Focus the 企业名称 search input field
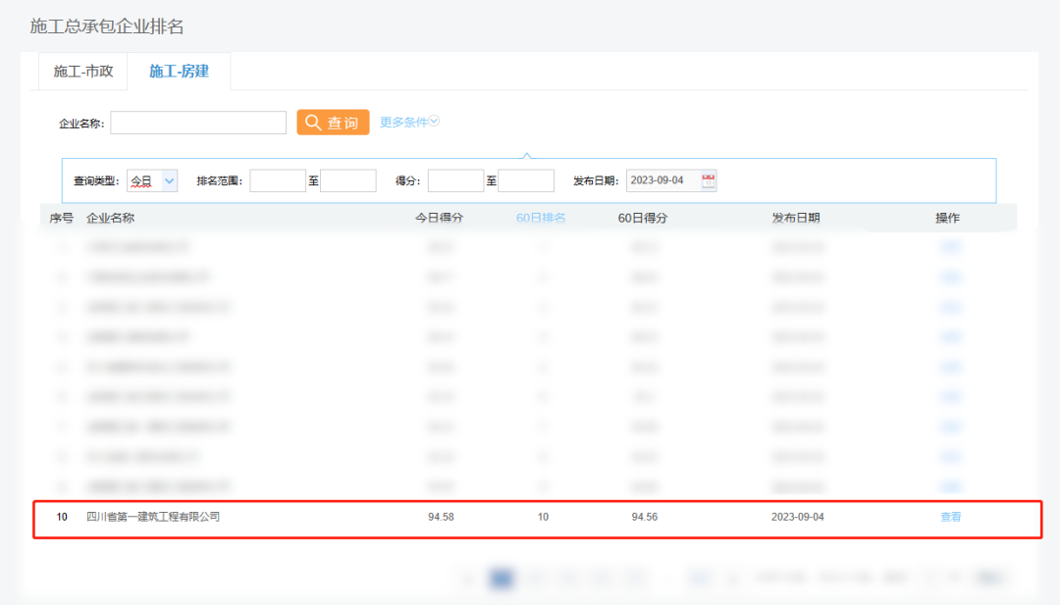Viewport: 1060px width, 605px height. coord(198,123)
